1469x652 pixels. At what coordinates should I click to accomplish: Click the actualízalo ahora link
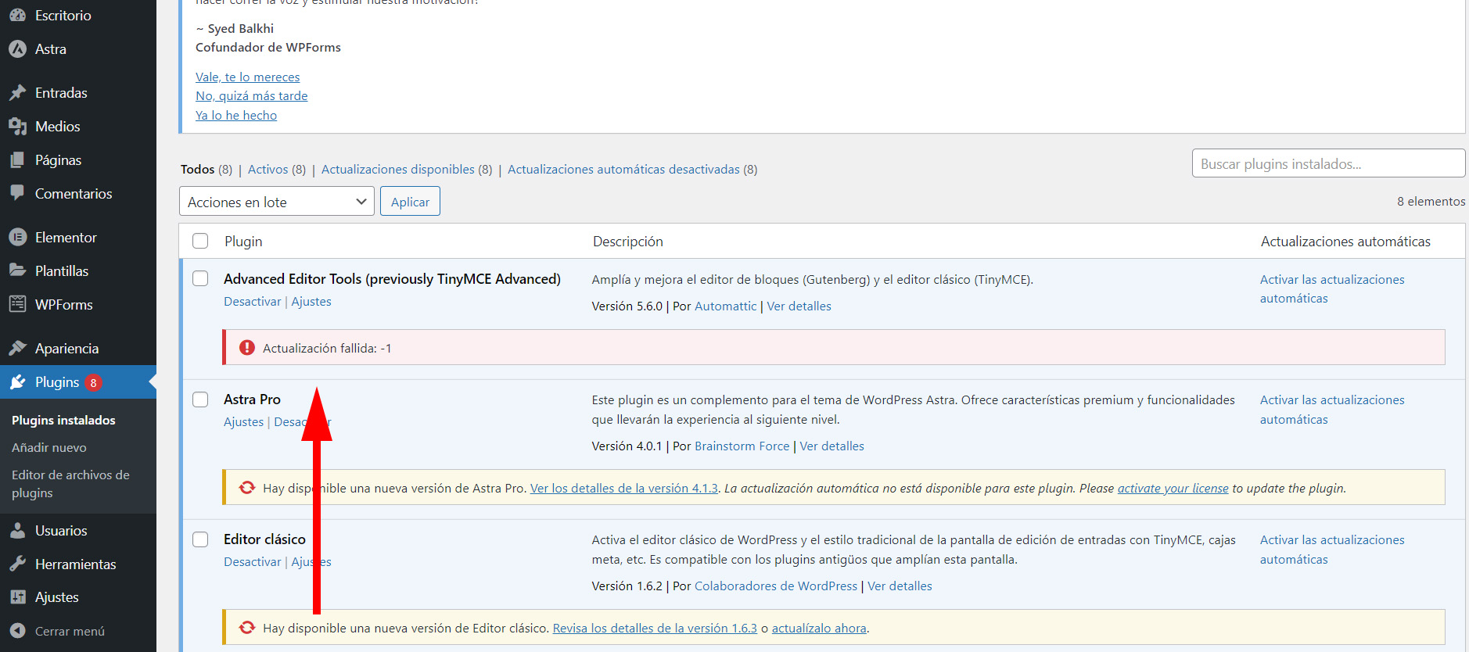[x=819, y=628]
